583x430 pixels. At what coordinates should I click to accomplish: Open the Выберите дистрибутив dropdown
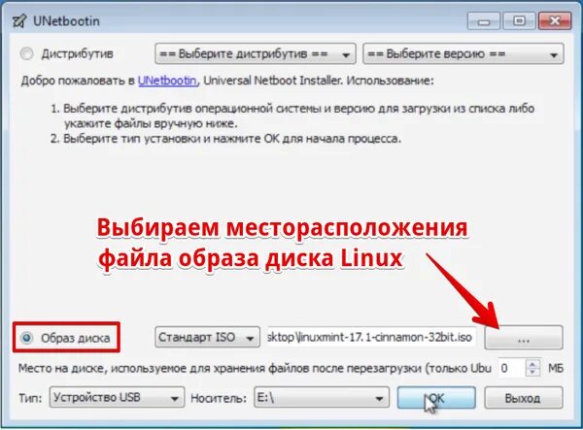click(255, 53)
